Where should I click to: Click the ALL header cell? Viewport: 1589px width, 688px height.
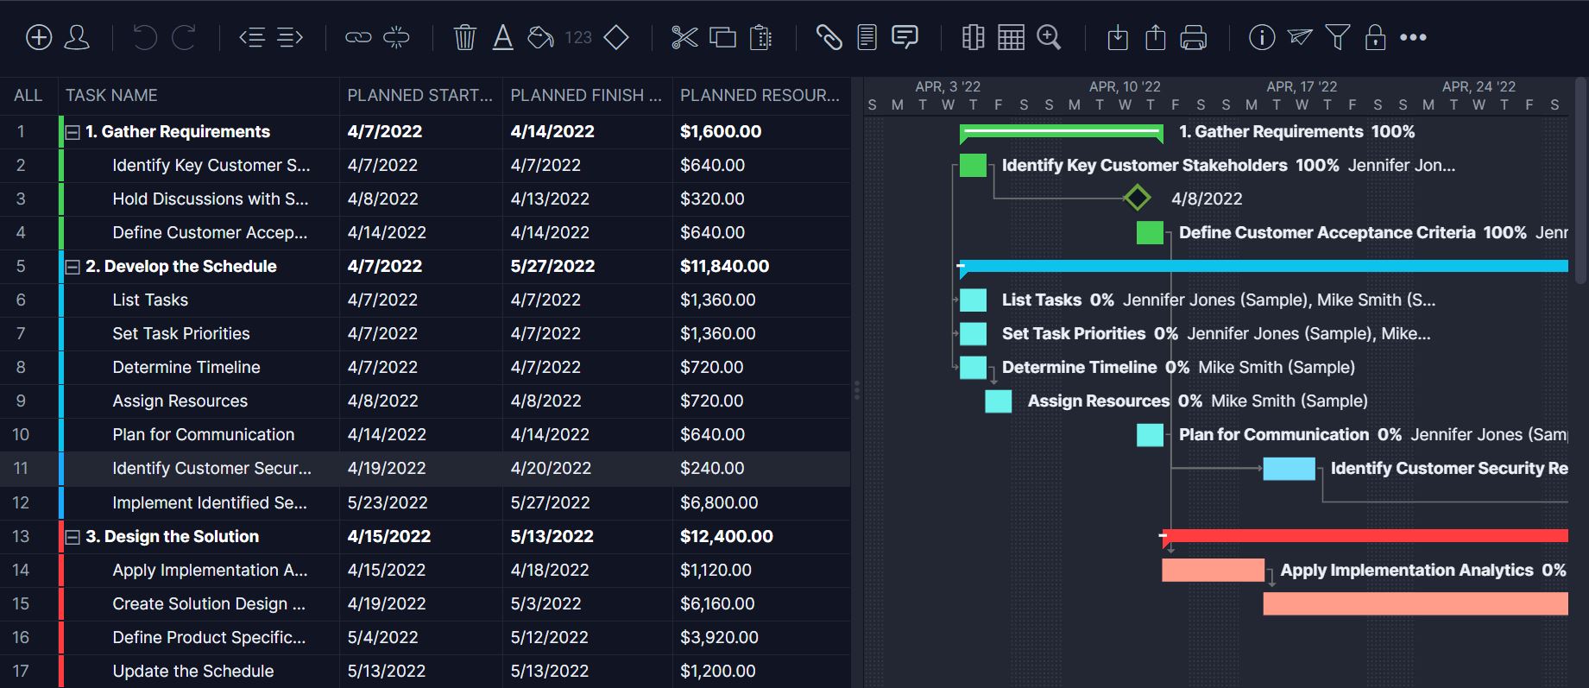point(28,95)
